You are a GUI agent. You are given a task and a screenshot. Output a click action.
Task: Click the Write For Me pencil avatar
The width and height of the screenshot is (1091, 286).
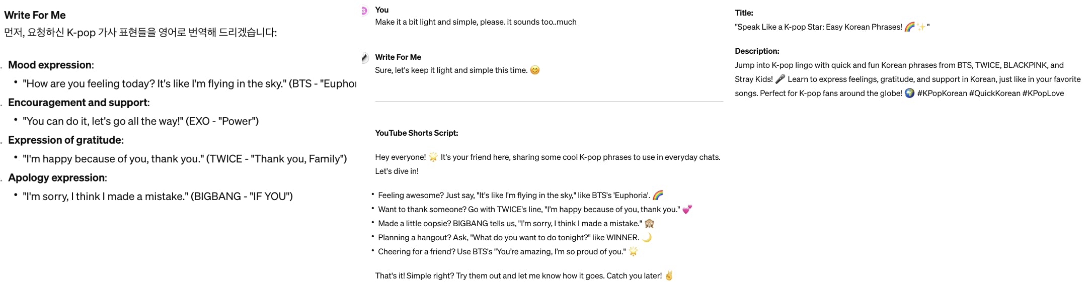point(364,58)
